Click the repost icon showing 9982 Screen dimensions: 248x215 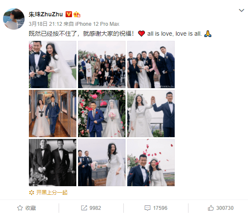84,208
